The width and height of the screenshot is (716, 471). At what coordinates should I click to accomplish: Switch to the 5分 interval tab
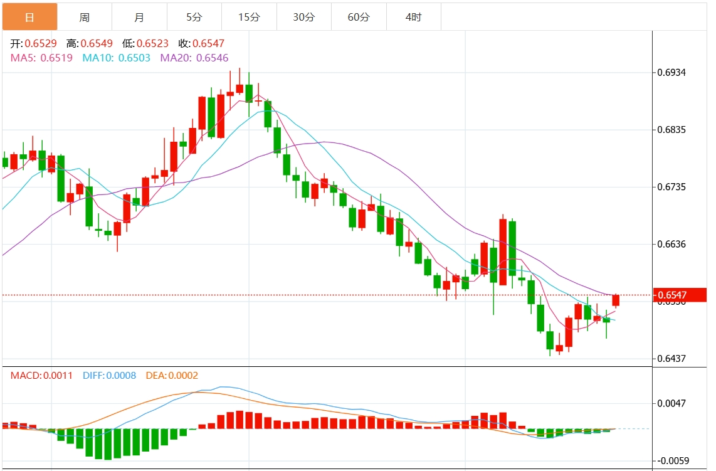click(194, 17)
